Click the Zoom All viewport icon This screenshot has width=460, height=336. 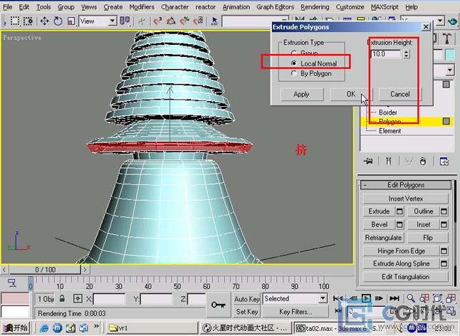point(424,298)
